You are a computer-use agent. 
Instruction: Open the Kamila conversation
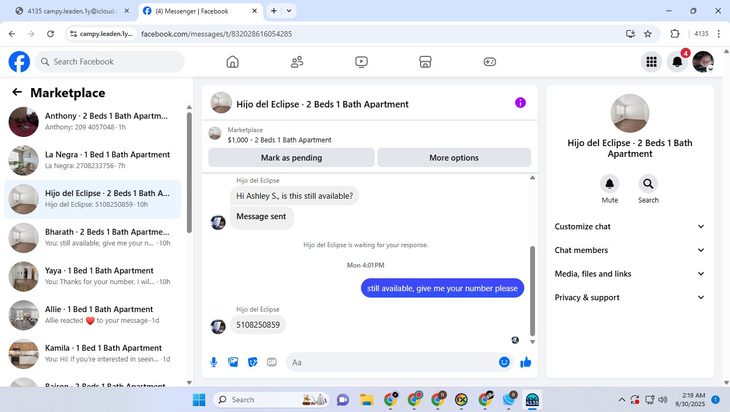tap(92, 354)
